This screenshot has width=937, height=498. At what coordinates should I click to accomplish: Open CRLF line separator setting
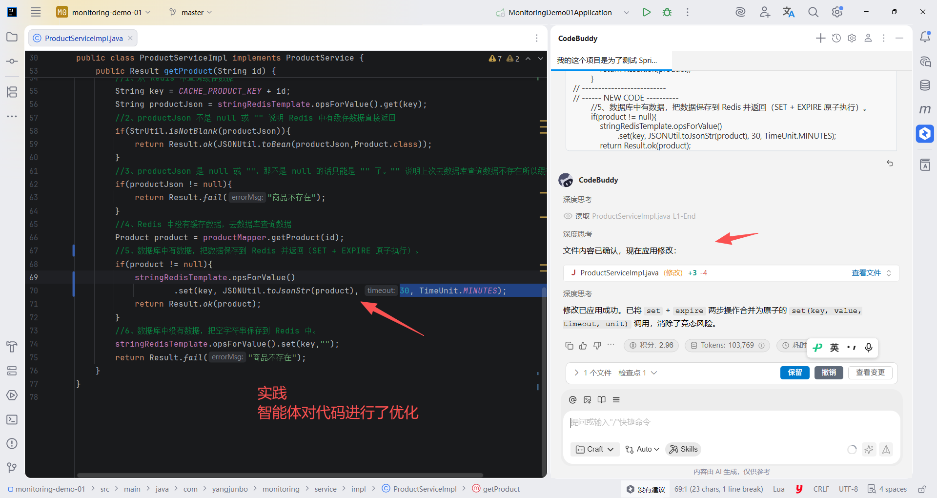(821, 489)
